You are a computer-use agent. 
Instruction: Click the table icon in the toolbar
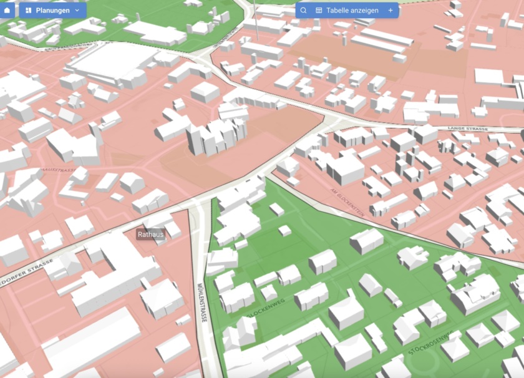pyautogui.click(x=319, y=10)
